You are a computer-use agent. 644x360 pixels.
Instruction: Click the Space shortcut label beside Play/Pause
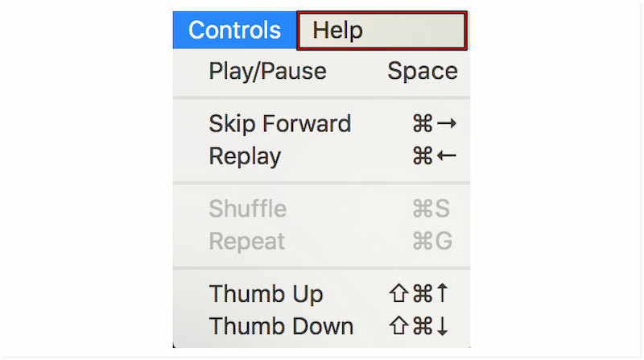point(422,71)
